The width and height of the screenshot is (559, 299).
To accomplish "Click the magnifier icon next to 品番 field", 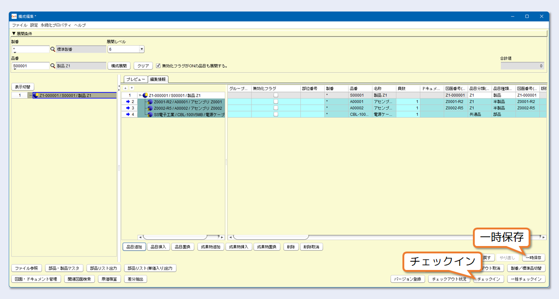I will click(52, 66).
